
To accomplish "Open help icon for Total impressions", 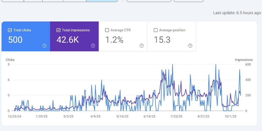I will 93,46.
